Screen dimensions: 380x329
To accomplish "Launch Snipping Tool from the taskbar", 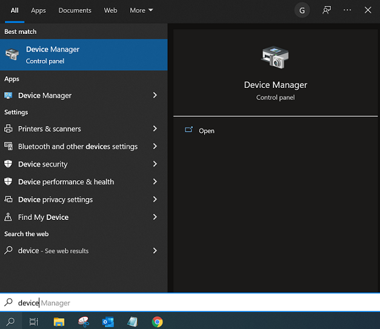I will pos(84,322).
